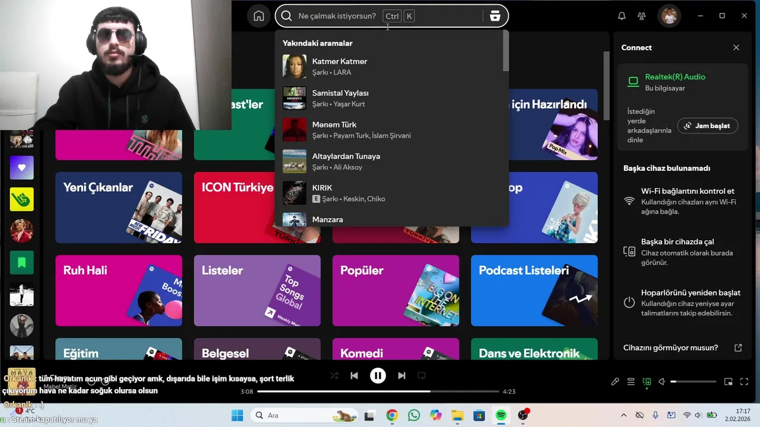Open the Belgesel category card
This screenshot has height=427, width=760.
click(257, 349)
